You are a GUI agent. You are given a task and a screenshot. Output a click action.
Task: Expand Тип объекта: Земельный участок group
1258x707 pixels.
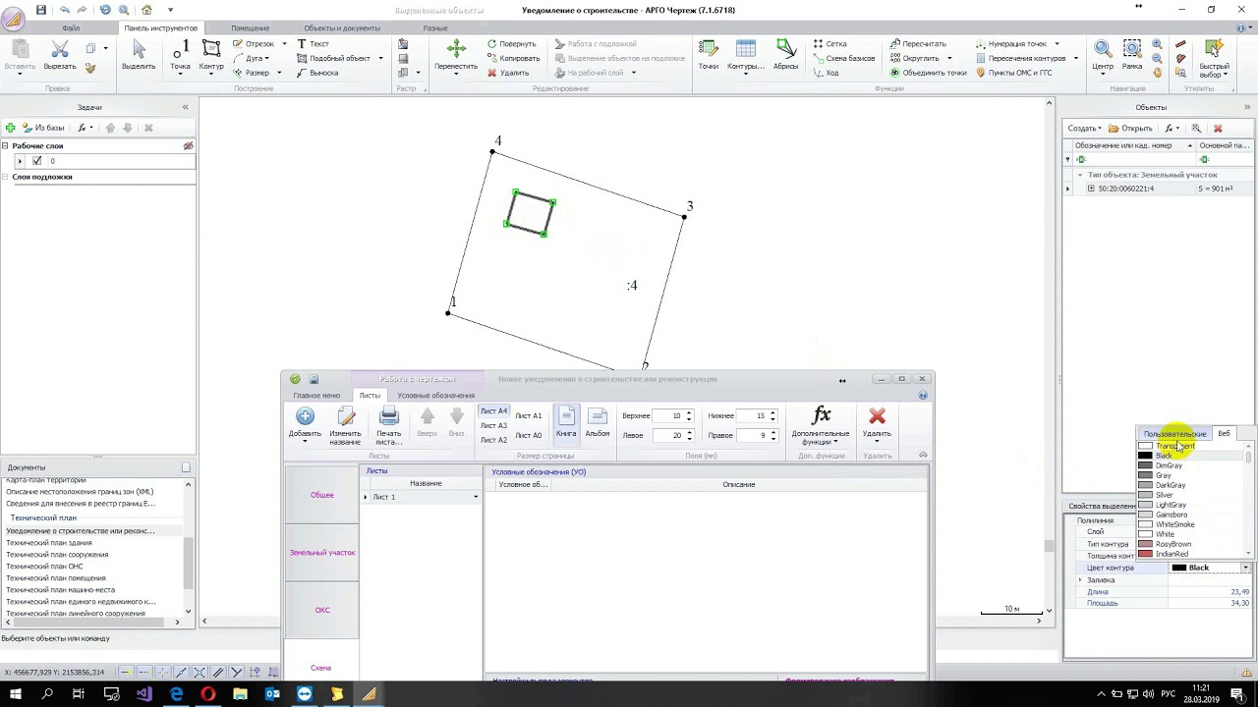point(1079,175)
